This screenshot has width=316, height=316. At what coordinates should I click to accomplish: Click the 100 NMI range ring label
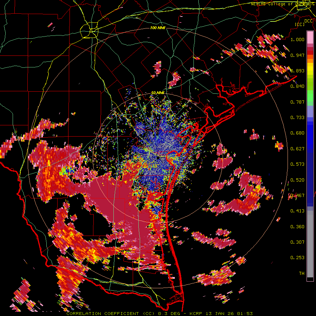click(x=157, y=28)
